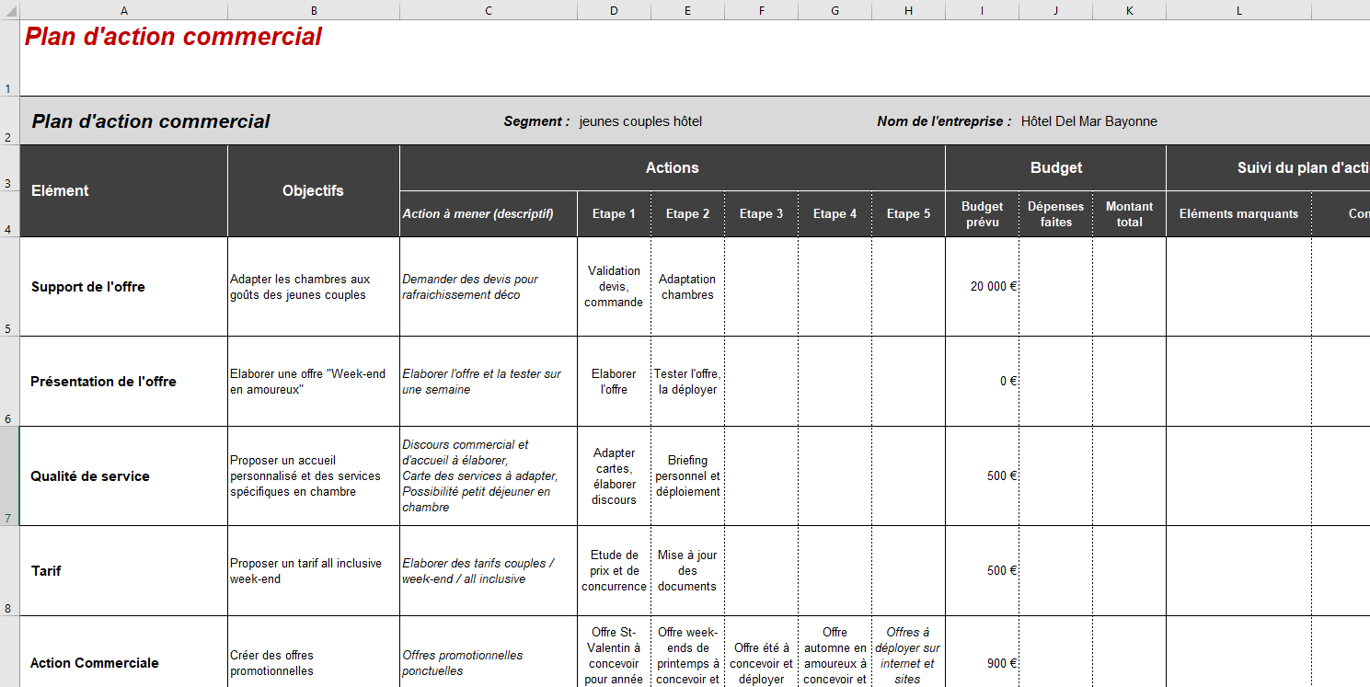Select column A header

(123, 10)
